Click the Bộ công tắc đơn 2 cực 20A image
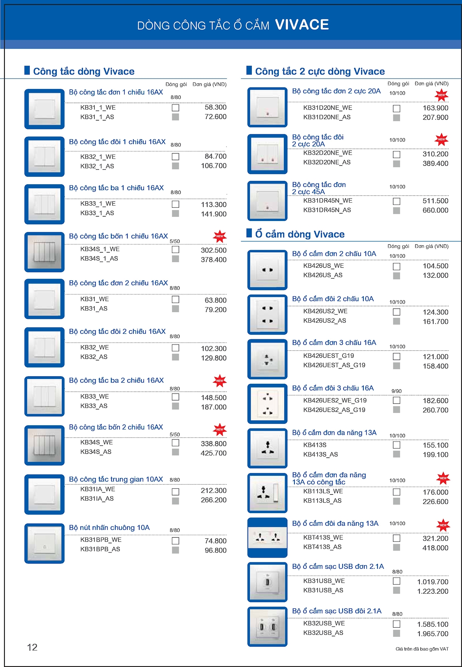The image size is (462, 667). click(267, 107)
